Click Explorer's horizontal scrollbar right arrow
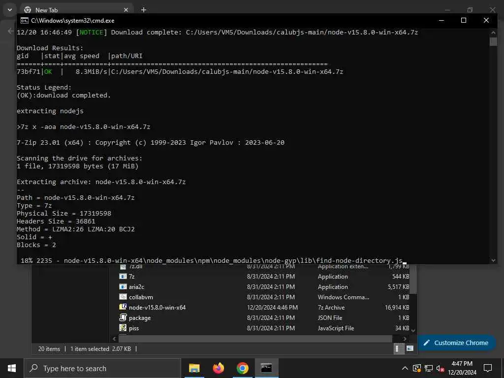504x378 pixels. coord(405,339)
